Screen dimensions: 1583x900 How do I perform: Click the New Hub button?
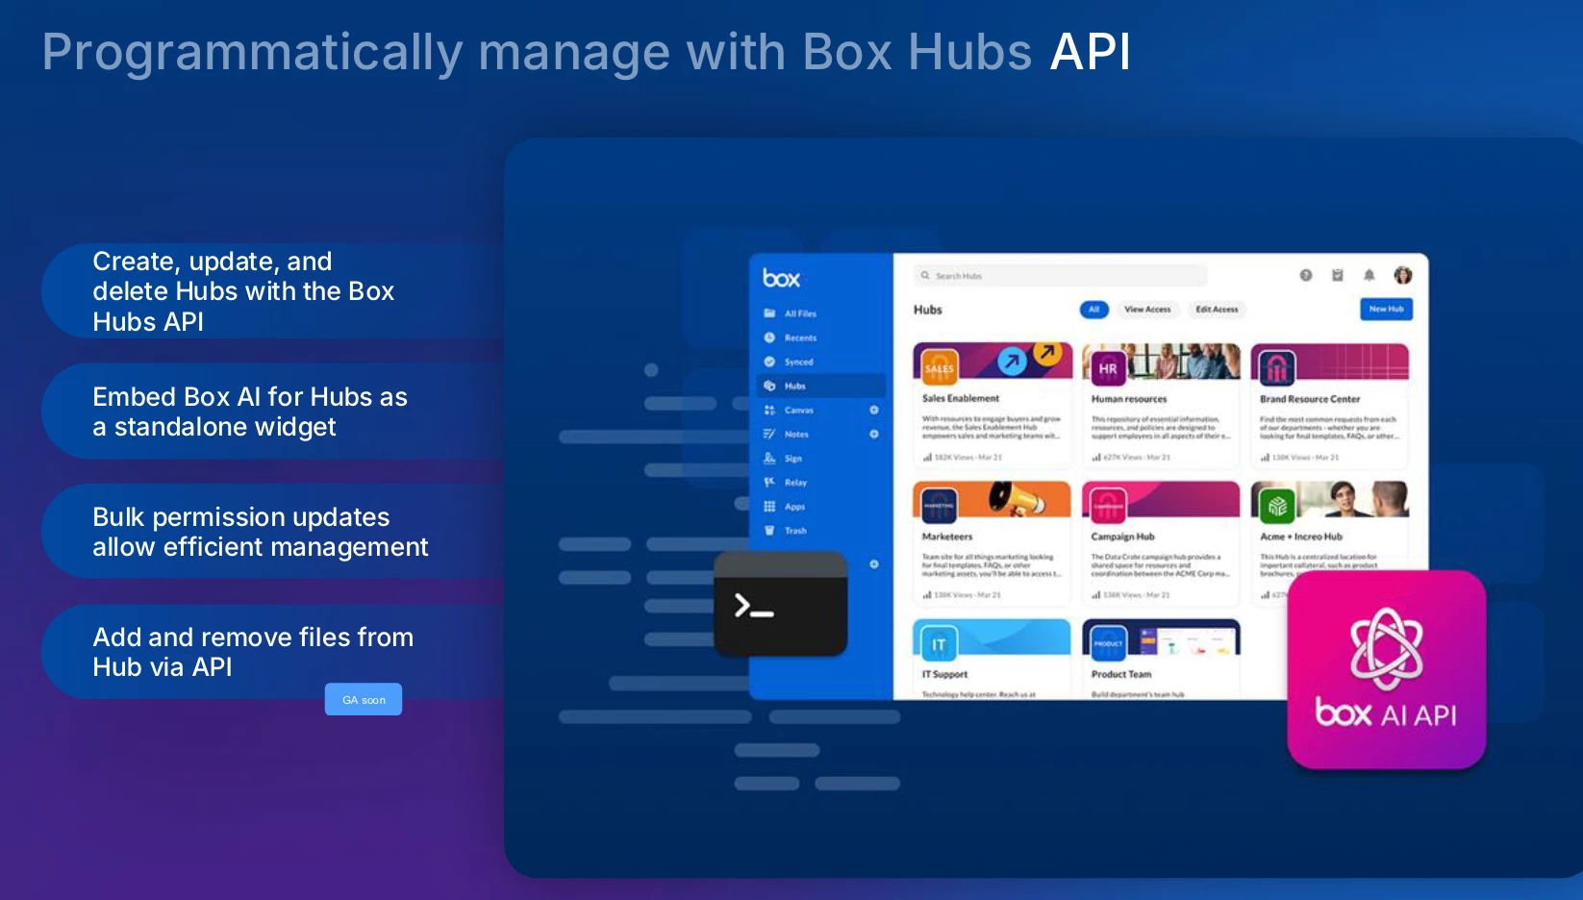coord(1386,309)
